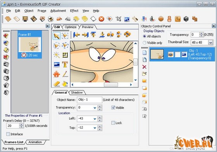This screenshot has height=152, width=217.
Task: Open the View menu
Action: click(x=86, y=11)
